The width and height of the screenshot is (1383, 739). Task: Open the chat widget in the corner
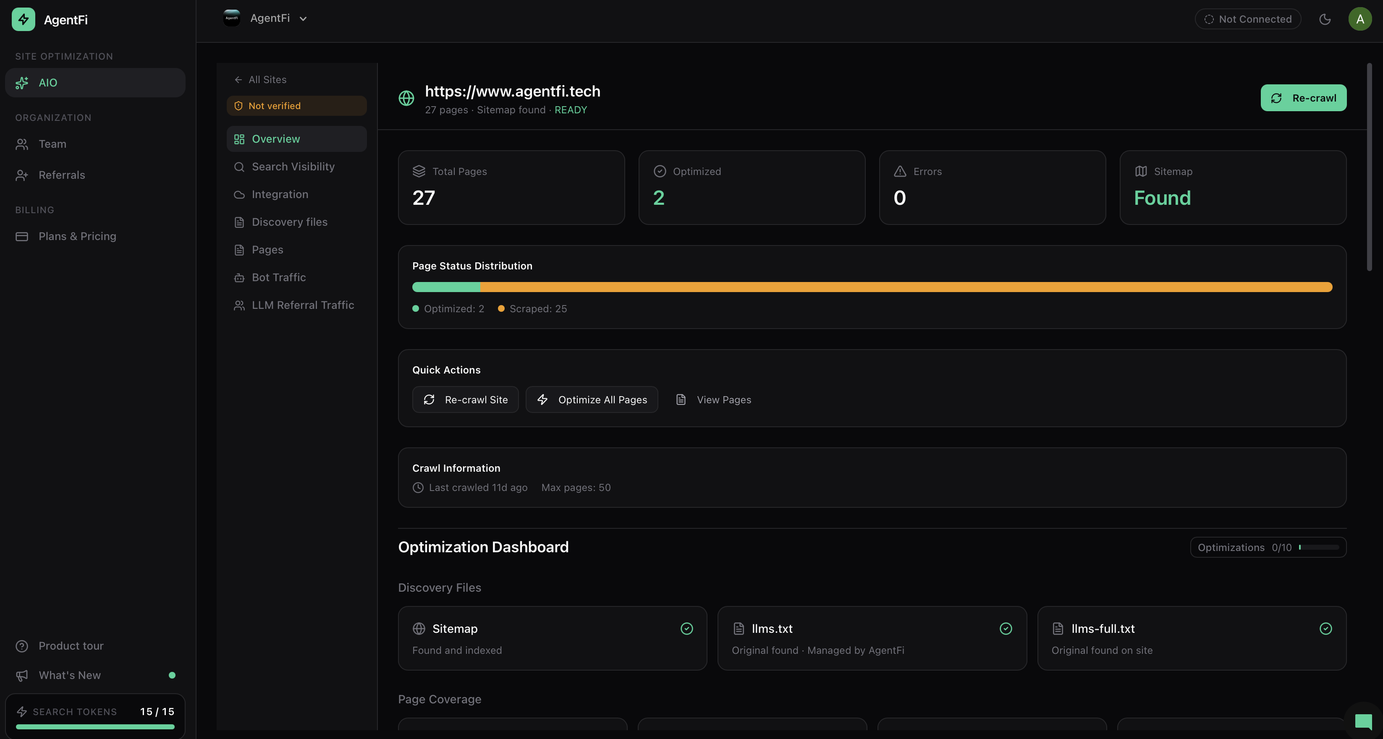(x=1362, y=721)
